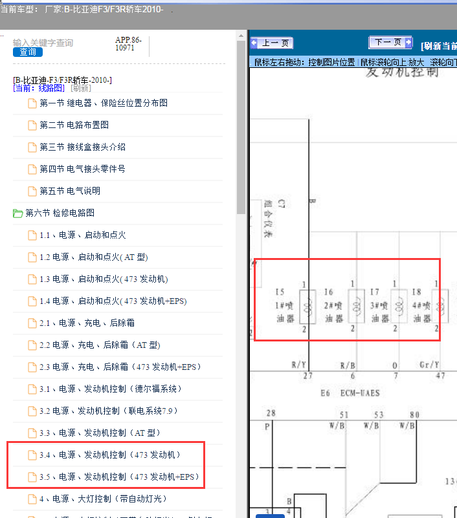Viewport: 457px width, 518px height.
Task: Click the document icon beside item 3.5
Action: (32, 477)
